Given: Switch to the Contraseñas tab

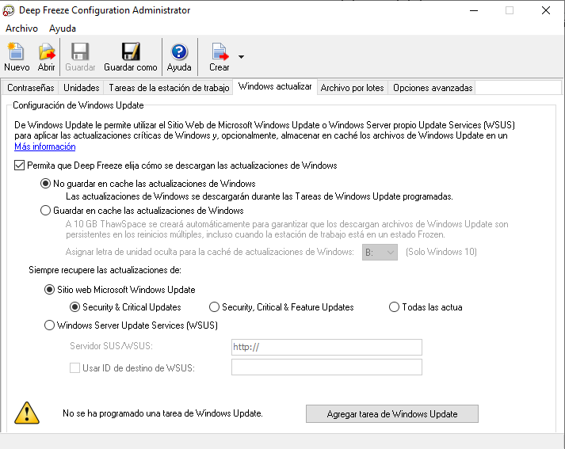Looking at the screenshot, I should tap(31, 88).
